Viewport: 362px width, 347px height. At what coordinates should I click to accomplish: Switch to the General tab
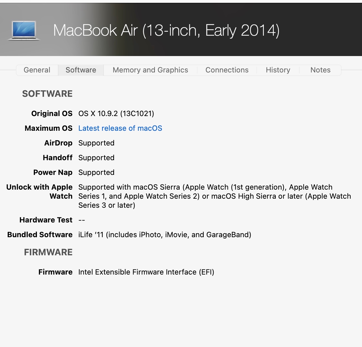[x=37, y=70]
